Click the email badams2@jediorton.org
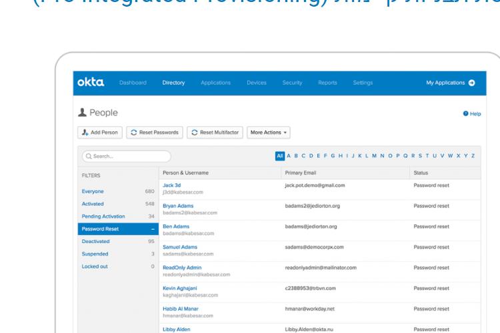The width and height of the screenshot is (500, 333). pyautogui.click(x=313, y=206)
